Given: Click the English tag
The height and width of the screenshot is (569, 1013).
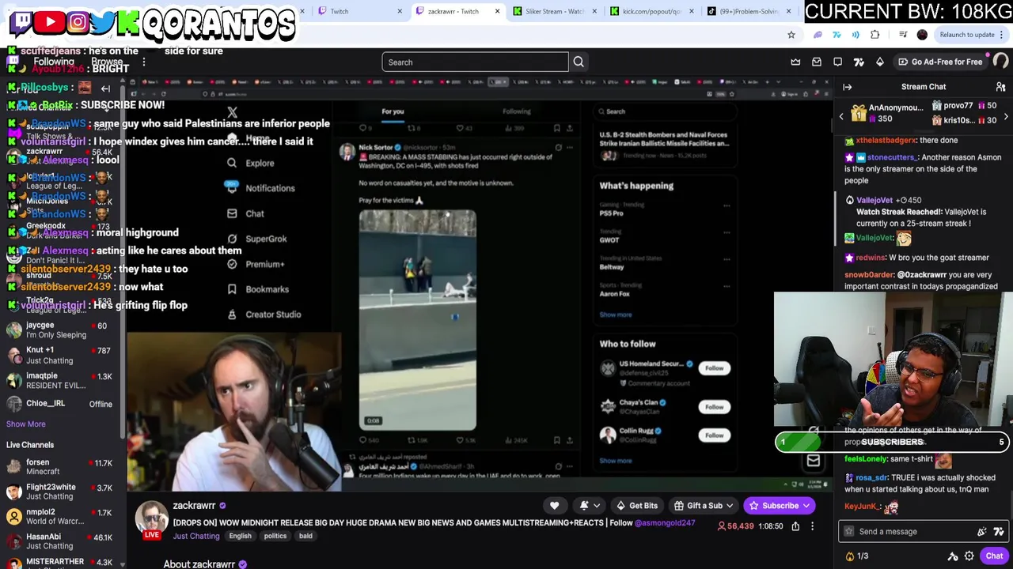Looking at the screenshot, I should (x=240, y=537).
